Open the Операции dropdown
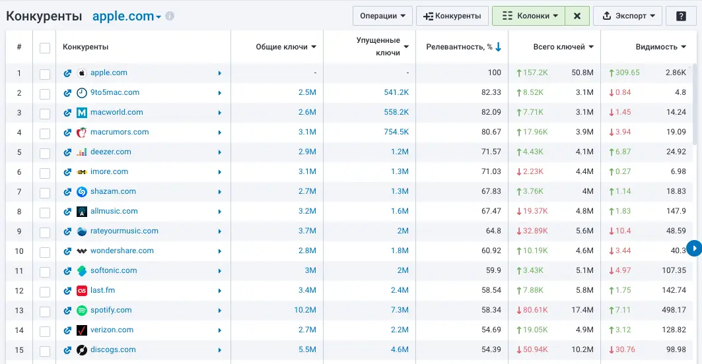The image size is (702, 364). (382, 16)
